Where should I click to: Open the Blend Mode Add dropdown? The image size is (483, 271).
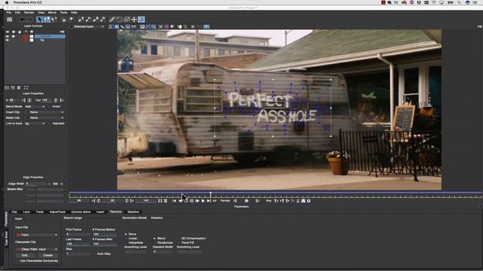pyautogui.click(x=35, y=106)
